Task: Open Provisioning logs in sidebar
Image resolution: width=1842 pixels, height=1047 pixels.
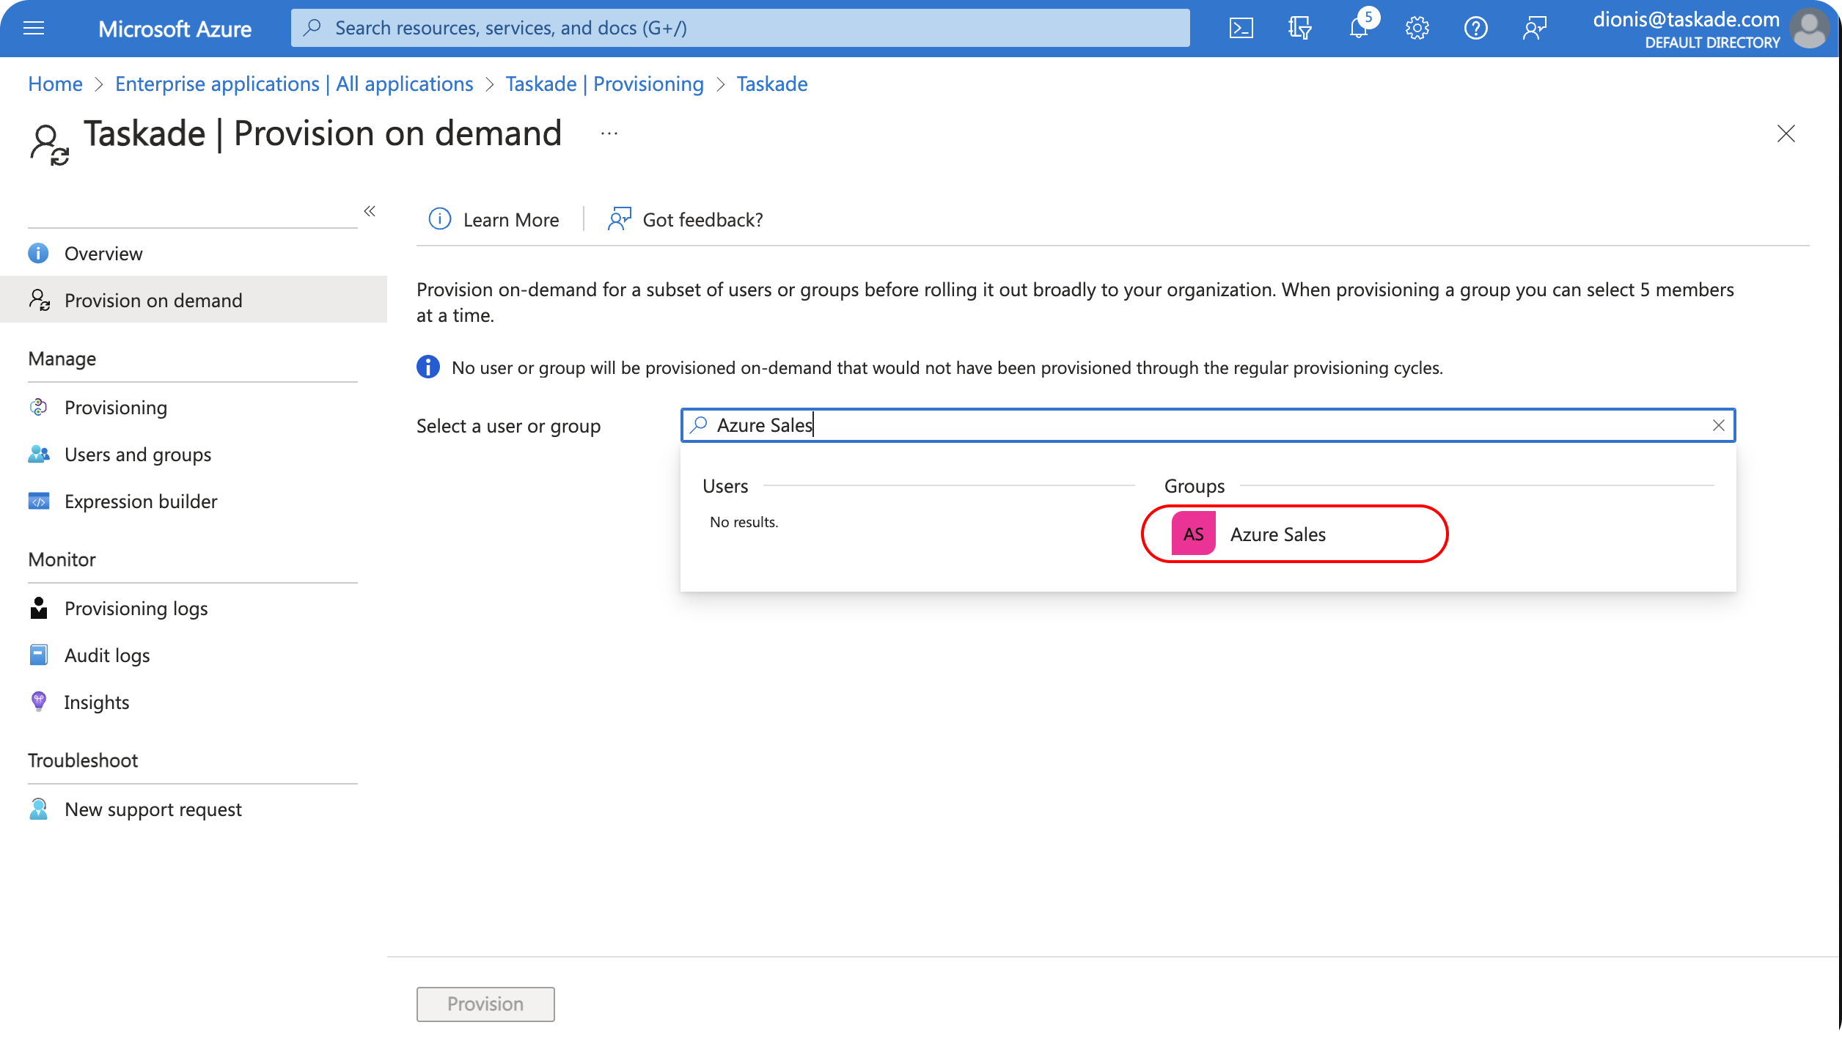Action: click(136, 609)
